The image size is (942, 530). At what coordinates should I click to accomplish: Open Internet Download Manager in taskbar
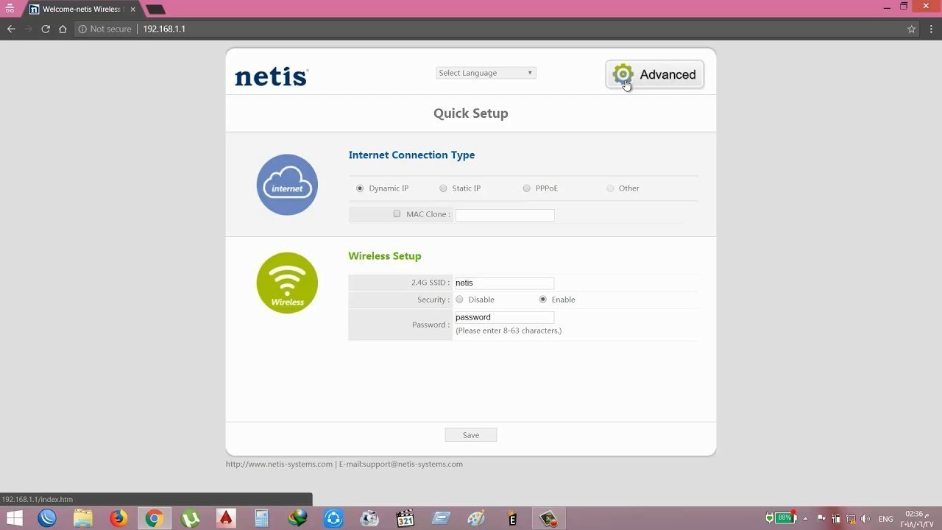pos(297,518)
